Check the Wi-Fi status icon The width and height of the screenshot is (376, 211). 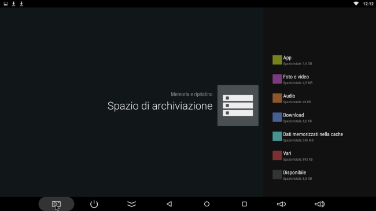point(356,3)
